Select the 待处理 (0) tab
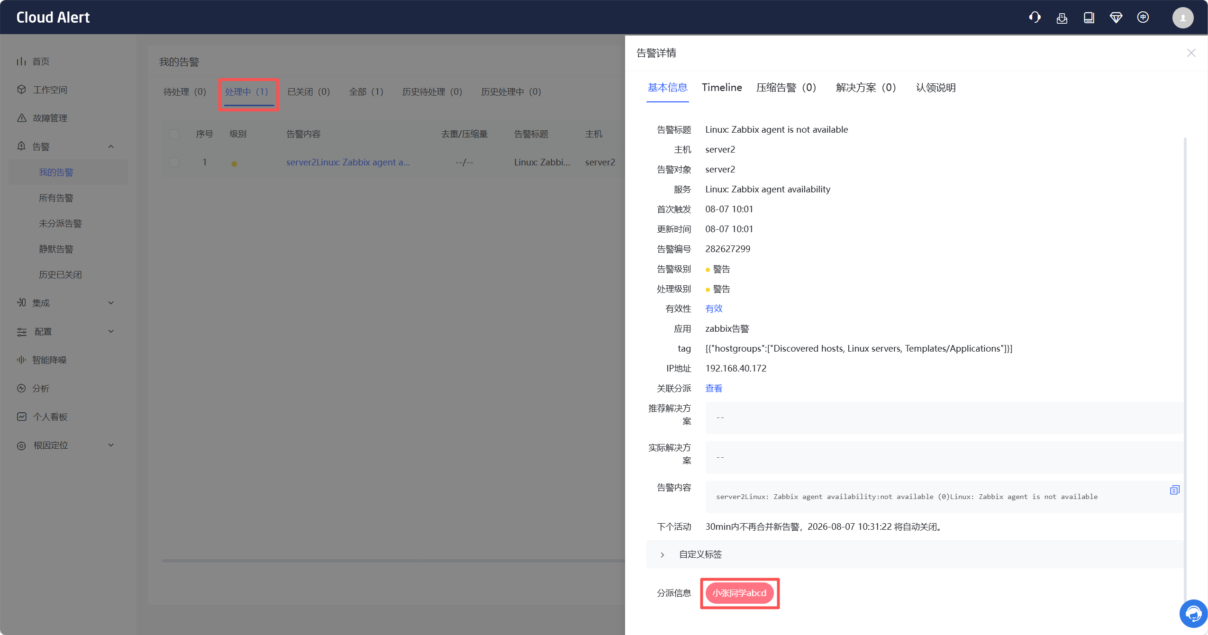1208x635 pixels. 185,92
